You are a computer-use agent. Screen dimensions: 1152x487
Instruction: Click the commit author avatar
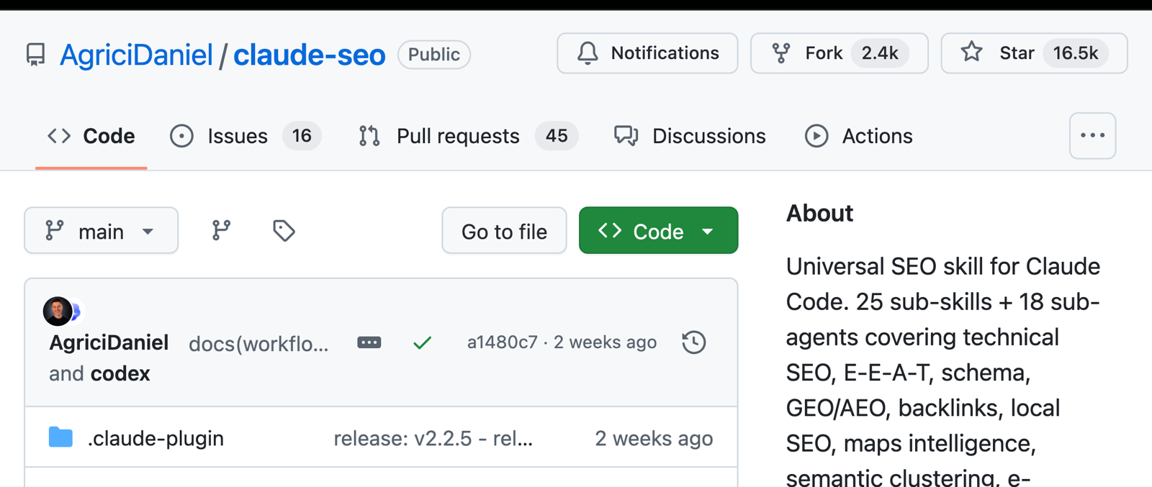tap(58, 311)
